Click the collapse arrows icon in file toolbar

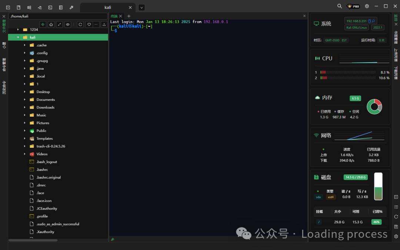tap(59, 24)
